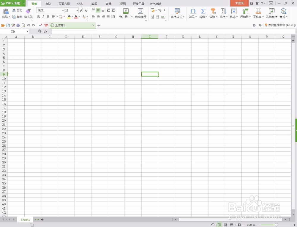Click the formula bar input field

pos(173,32)
